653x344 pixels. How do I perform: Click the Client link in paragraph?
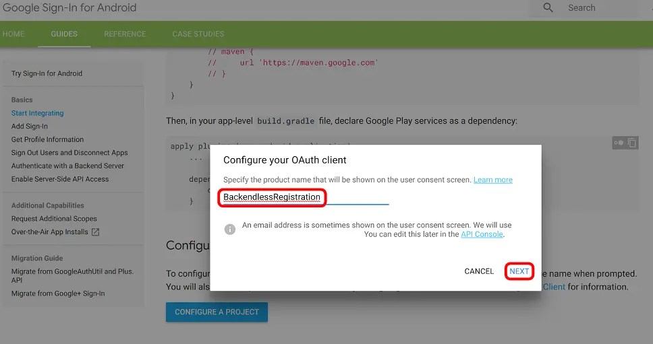click(x=555, y=287)
